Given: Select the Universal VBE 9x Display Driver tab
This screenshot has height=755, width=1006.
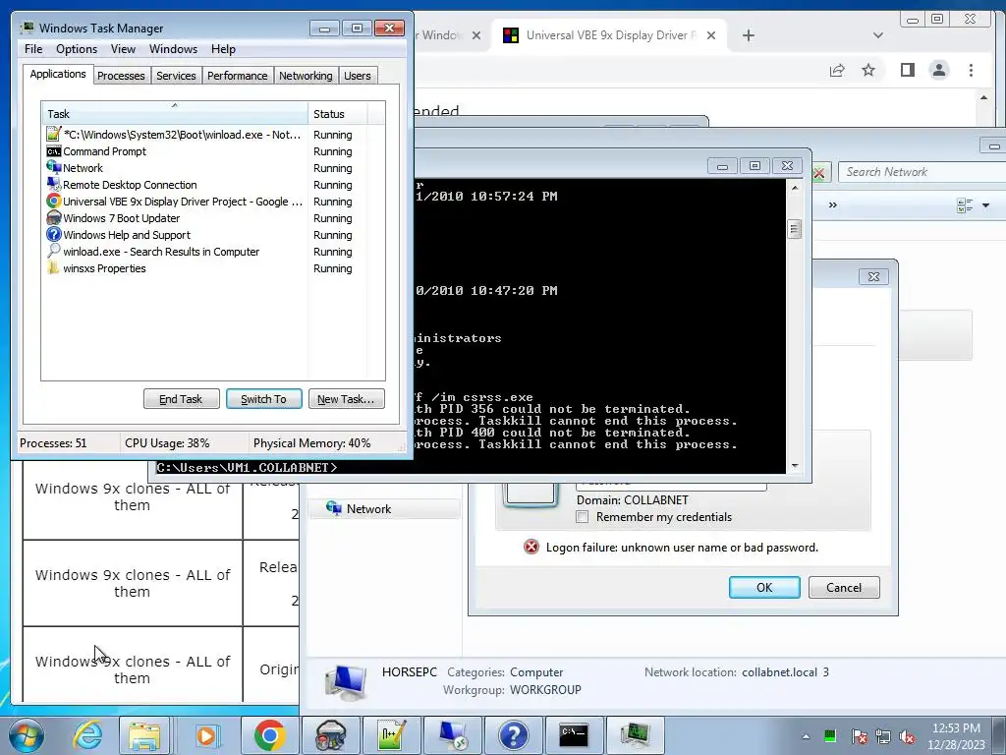Looking at the screenshot, I should pos(609,35).
